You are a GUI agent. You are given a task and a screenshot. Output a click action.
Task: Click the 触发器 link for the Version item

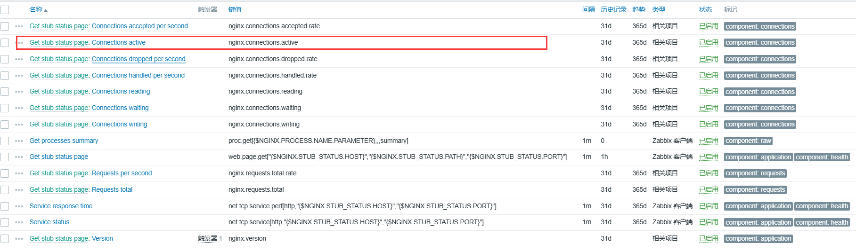[207, 239]
